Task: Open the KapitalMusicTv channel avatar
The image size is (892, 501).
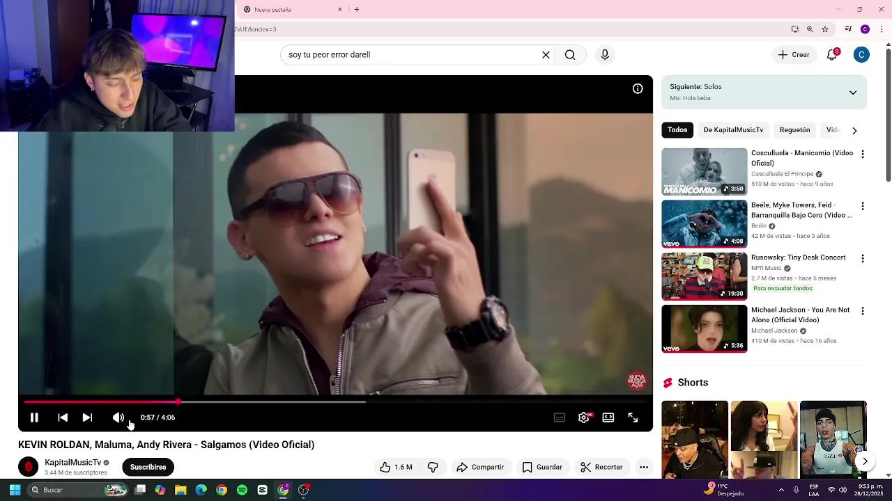Action: [28, 467]
